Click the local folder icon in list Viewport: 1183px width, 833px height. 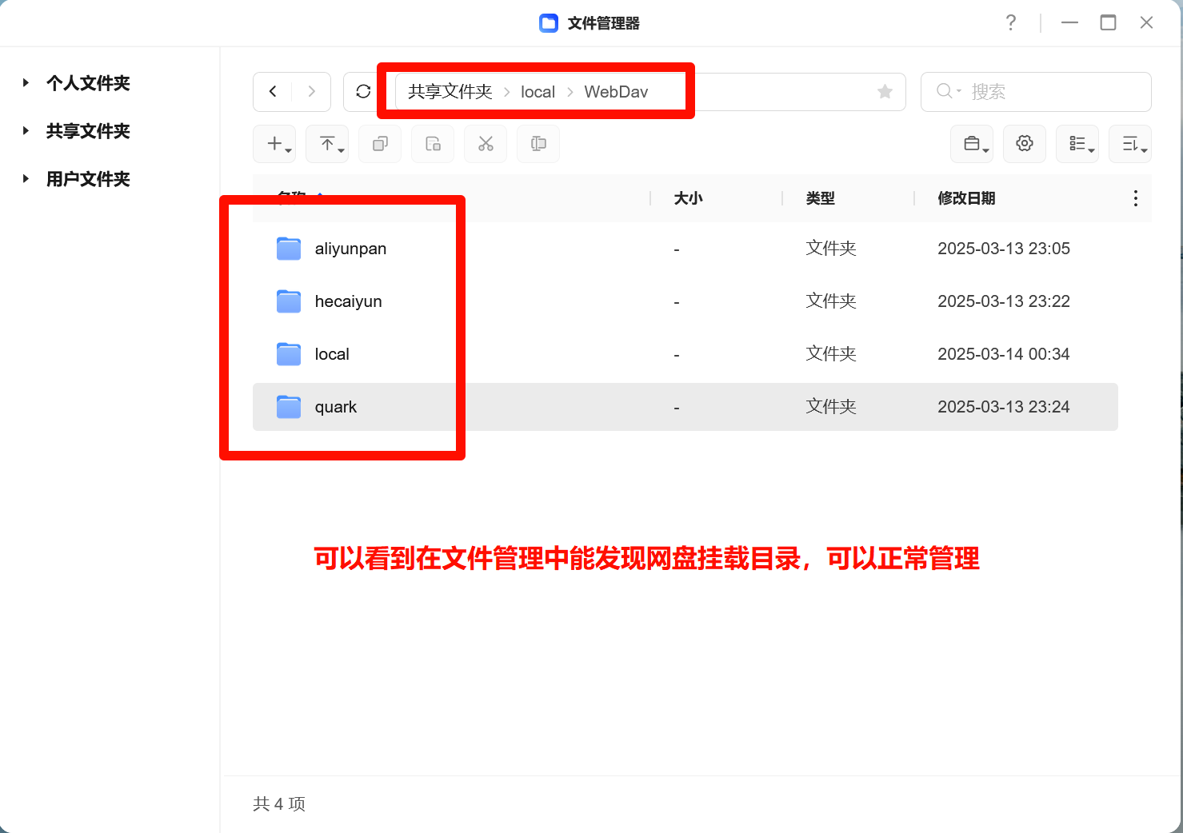click(289, 354)
